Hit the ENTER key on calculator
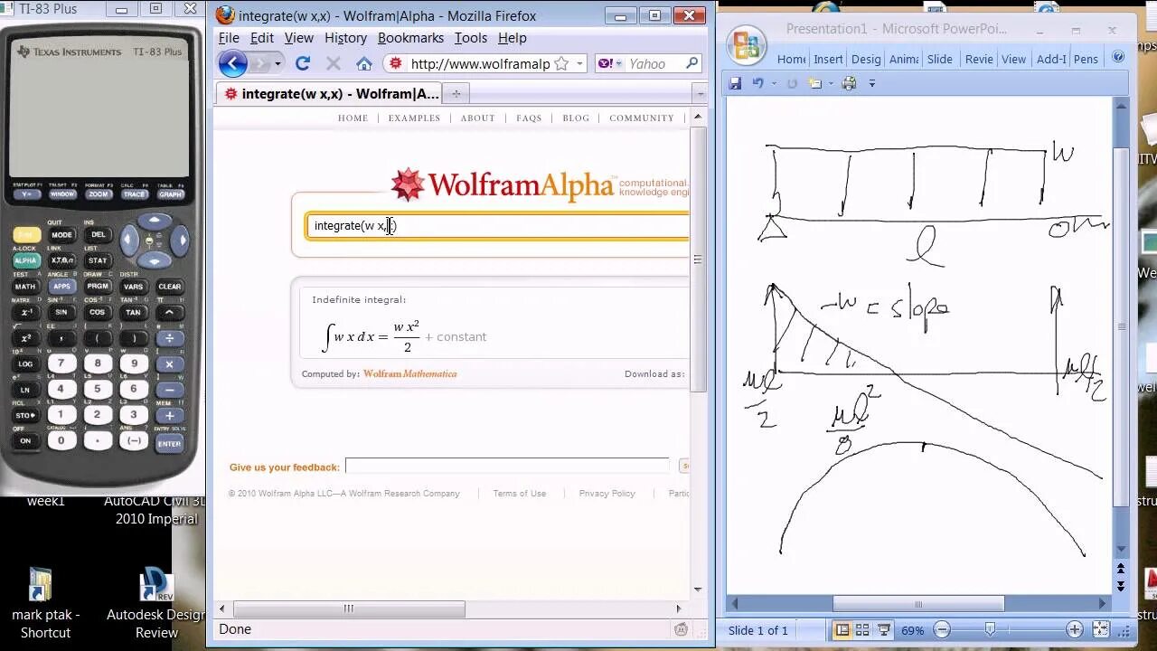The width and height of the screenshot is (1157, 651). coord(169,444)
